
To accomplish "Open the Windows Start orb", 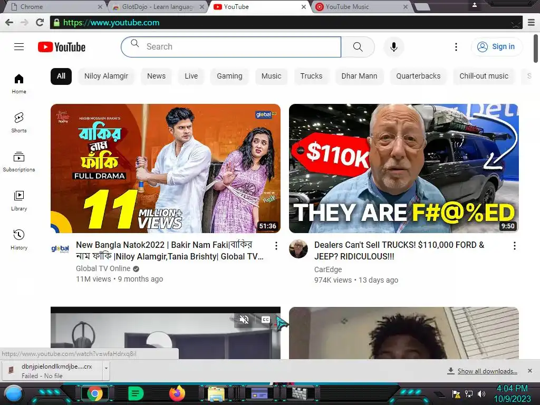I will click(x=14, y=393).
